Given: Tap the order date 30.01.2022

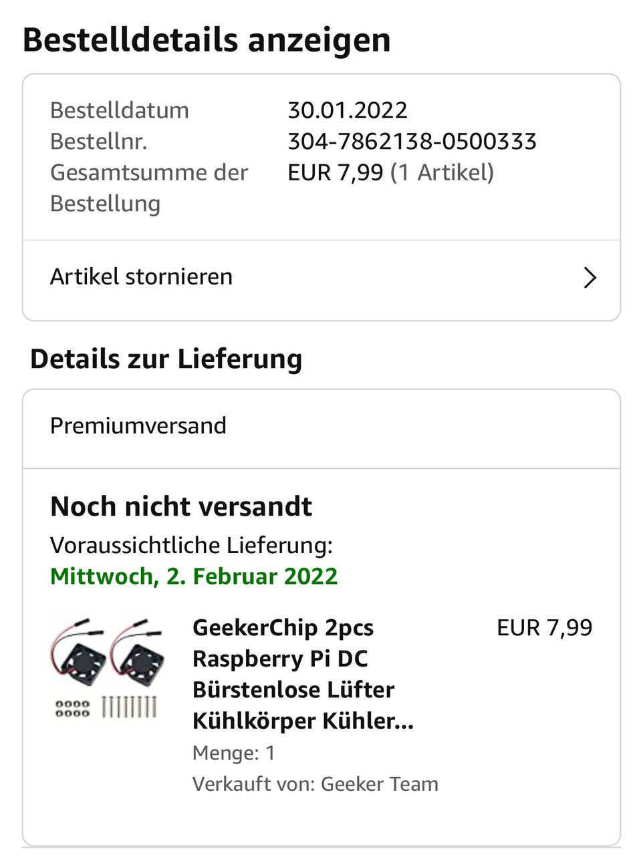Looking at the screenshot, I should (x=348, y=110).
